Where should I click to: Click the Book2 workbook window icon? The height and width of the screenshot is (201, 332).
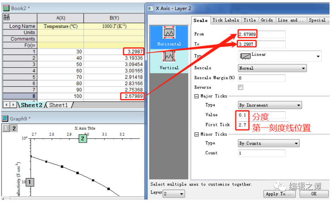(x=6, y=8)
